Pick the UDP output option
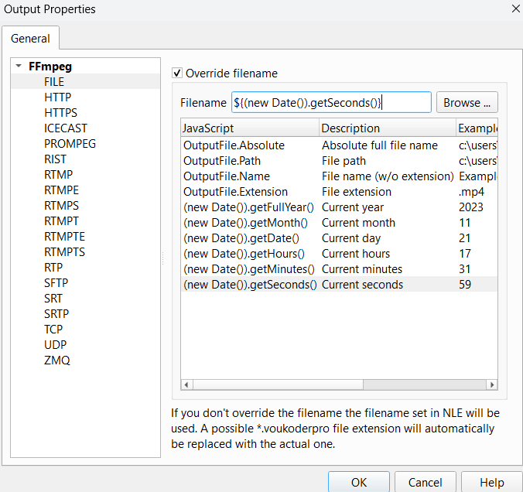 point(56,345)
